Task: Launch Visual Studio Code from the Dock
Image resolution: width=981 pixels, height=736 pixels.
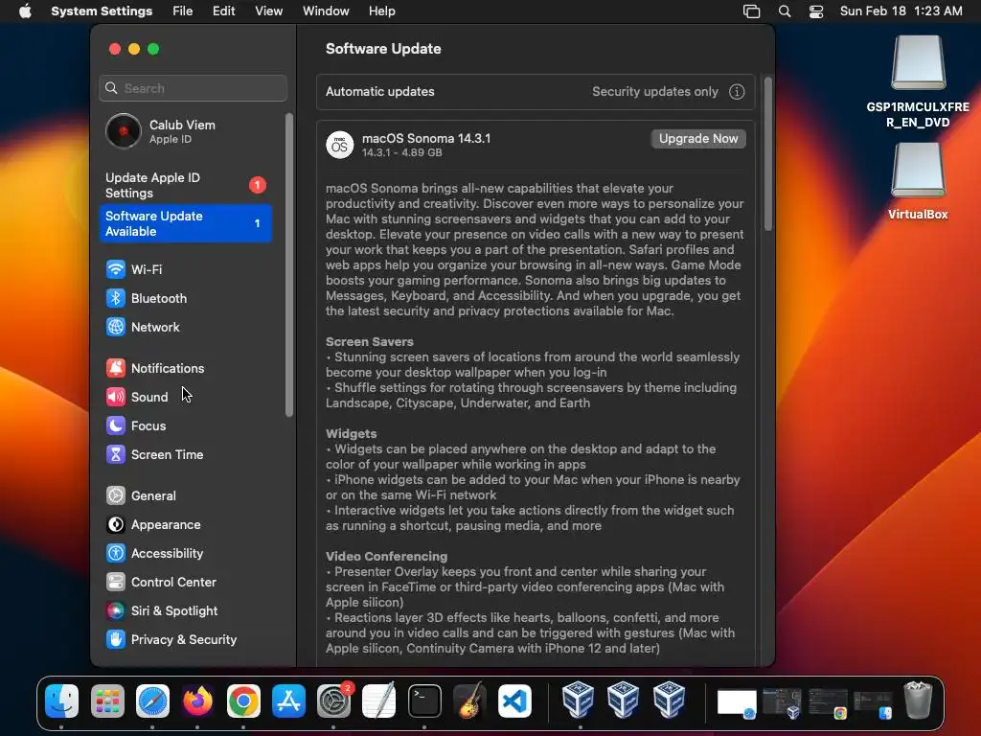Action: (x=514, y=701)
